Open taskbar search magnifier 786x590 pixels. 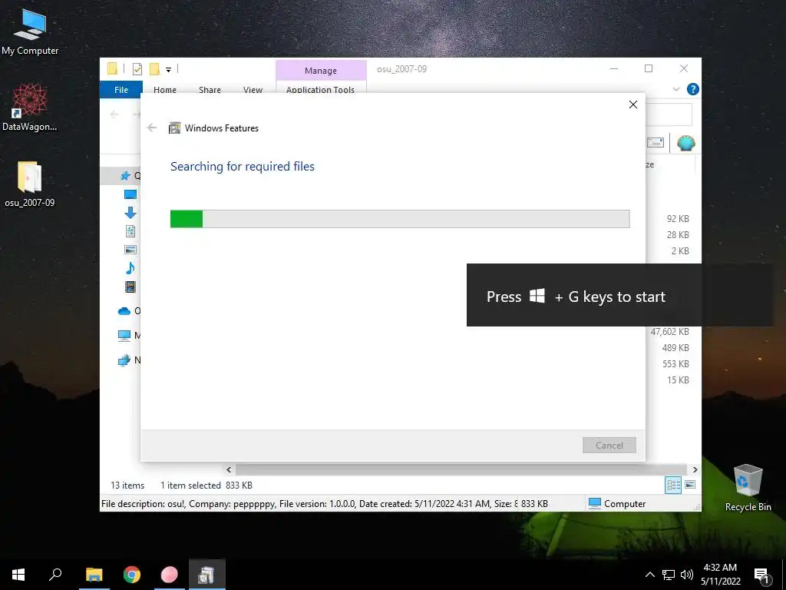pyautogui.click(x=55, y=575)
